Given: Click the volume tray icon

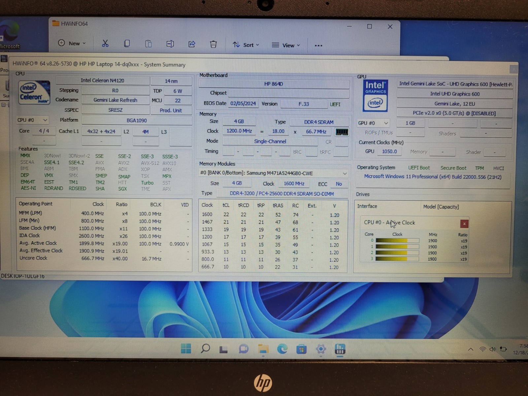Looking at the screenshot, I should 492,349.
